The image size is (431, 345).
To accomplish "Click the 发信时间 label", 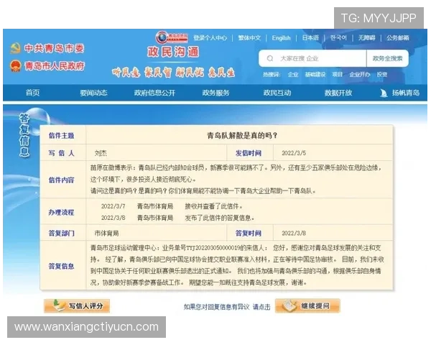I will coord(249,153).
